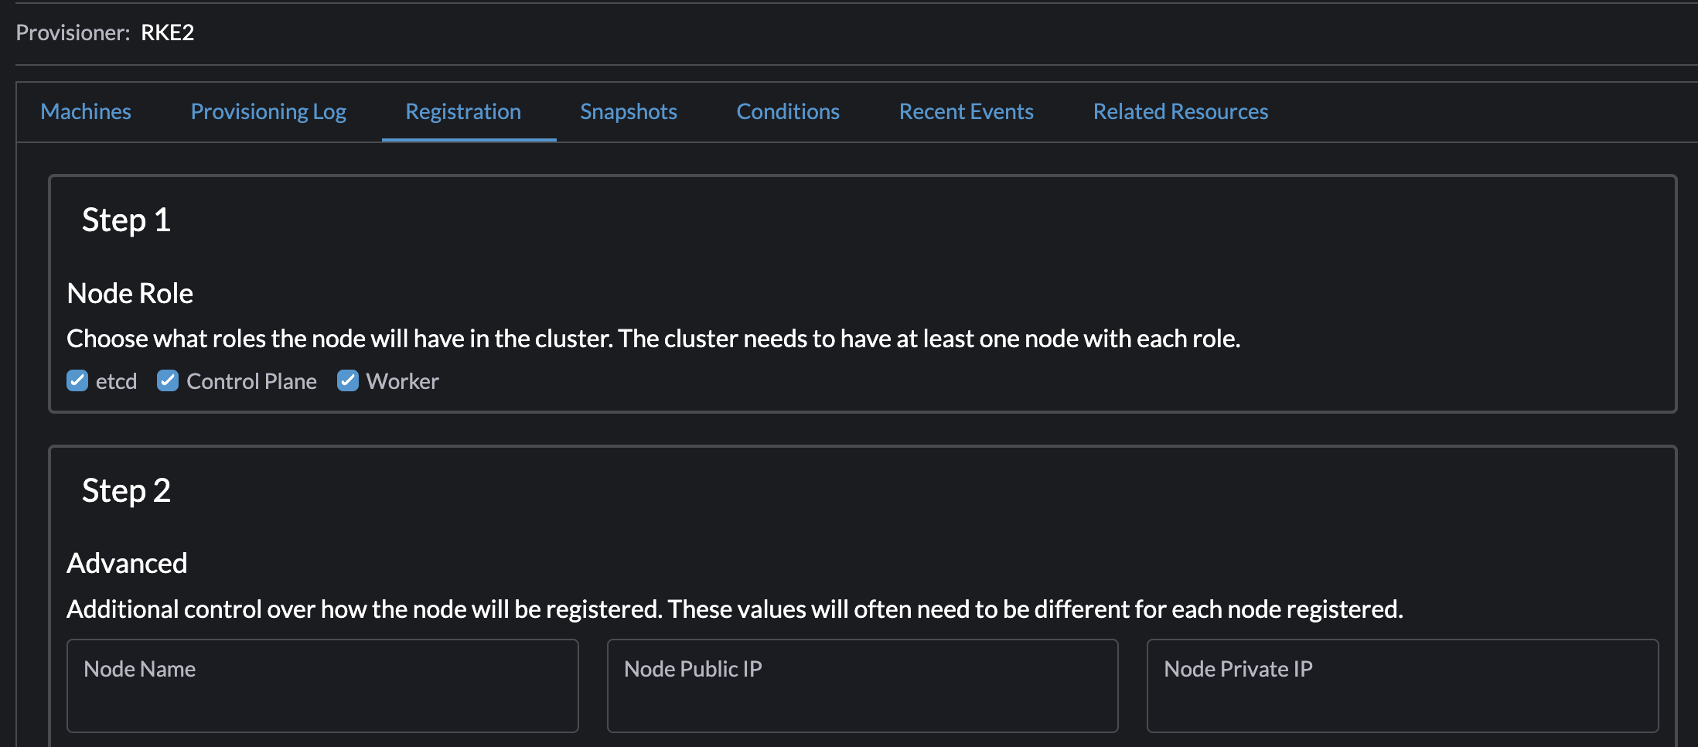Switch to Recent Events tab

pos(965,111)
